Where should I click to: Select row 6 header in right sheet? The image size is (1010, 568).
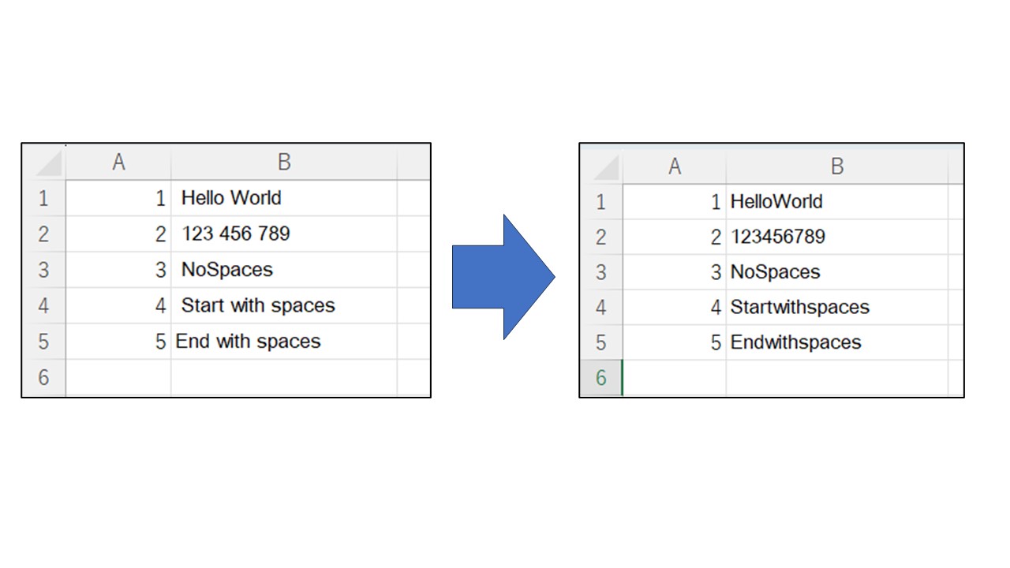point(600,378)
